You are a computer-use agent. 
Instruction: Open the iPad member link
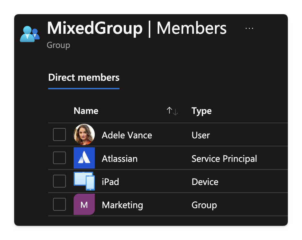click(x=111, y=182)
